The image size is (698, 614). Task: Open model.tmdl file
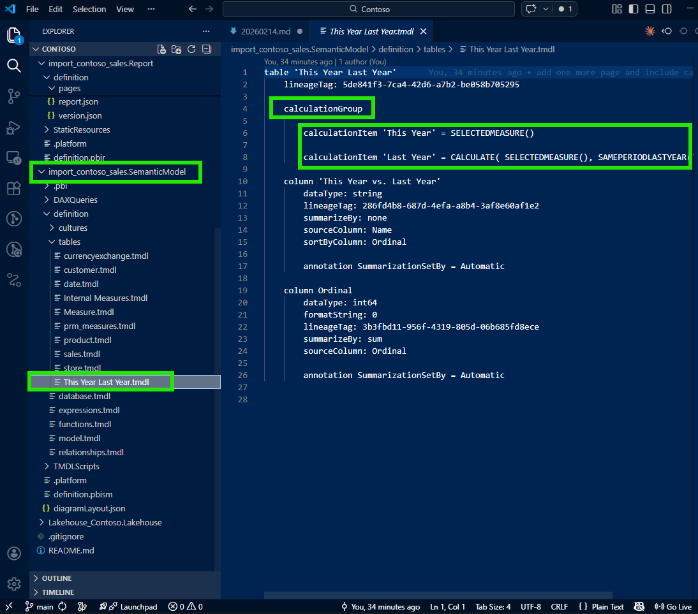tap(80, 438)
